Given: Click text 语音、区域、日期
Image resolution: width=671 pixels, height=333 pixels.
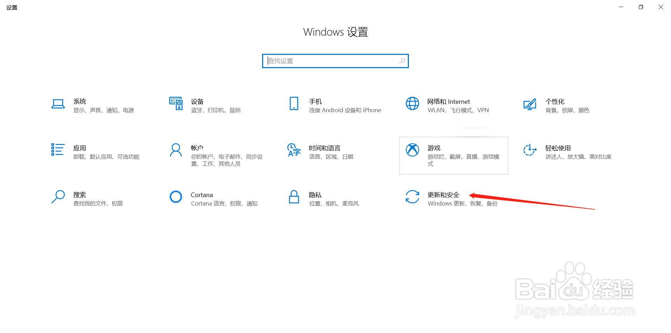Looking at the screenshot, I should coord(331,157).
